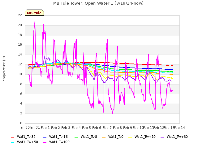The height and width of the screenshot is (148, 198).
Task: Click the Jan 30 x-axis tick label
Action: pyautogui.click(x=24, y=127)
